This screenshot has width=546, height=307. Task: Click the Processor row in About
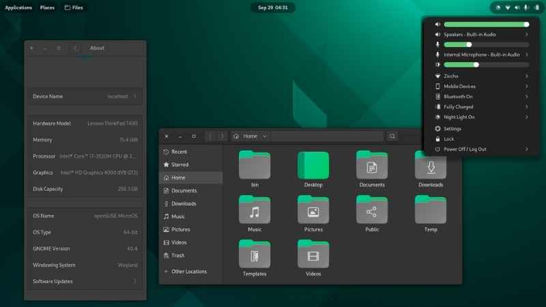85,156
